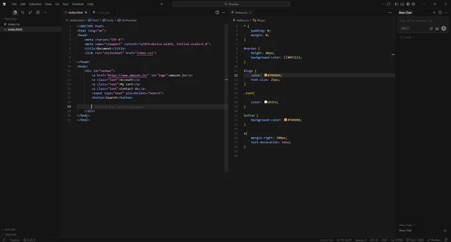Open the white color swatch in .text rule
Image resolution: width=451 pixels, height=242 pixels.
click(266, 101)
